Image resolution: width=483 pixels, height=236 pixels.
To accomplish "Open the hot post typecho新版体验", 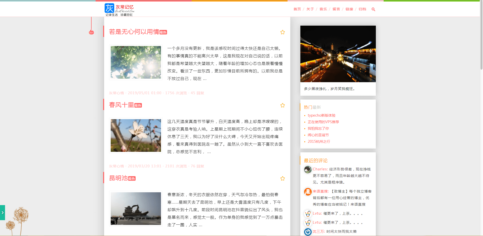I will click(321, 115).
